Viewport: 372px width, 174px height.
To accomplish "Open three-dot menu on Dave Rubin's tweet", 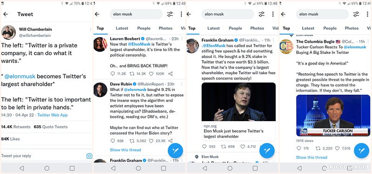I will pyautogui.click(x=182, y=84).
